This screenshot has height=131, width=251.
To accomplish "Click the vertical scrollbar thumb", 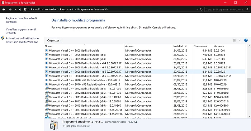I will (x=249, y=85).
